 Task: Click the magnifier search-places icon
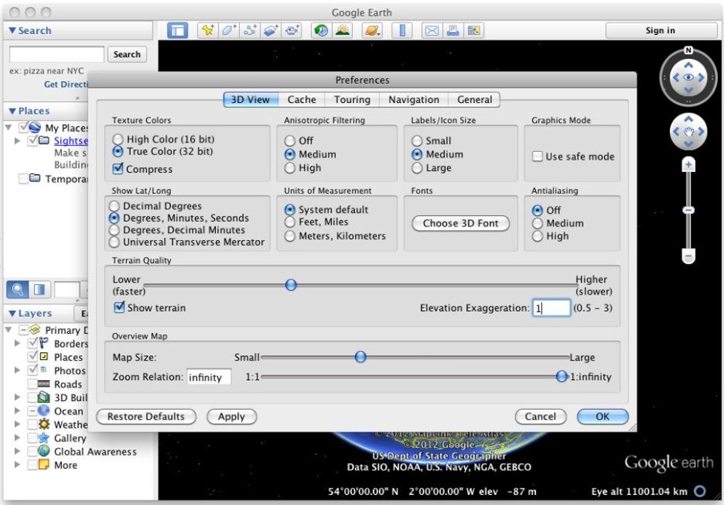17,290
